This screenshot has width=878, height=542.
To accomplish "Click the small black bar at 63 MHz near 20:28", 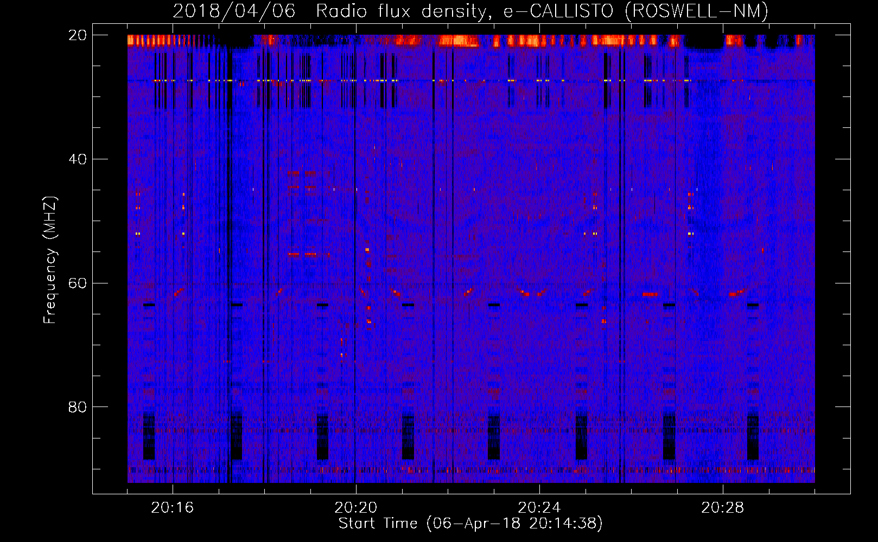I will pyautogui.click(x=753, y=305).
